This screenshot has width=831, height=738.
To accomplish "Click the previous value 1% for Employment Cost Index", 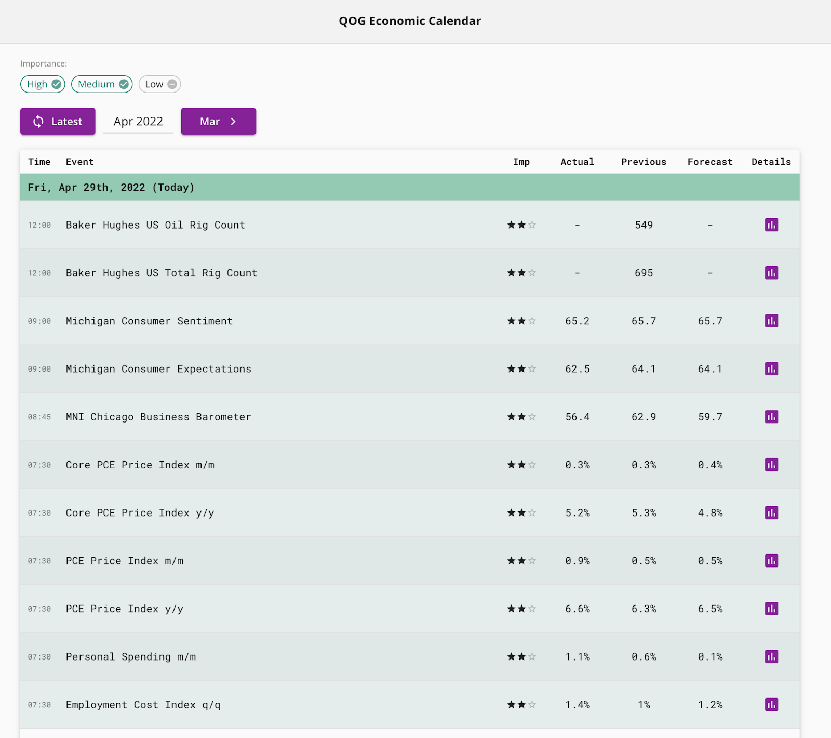I will (644, 705).
